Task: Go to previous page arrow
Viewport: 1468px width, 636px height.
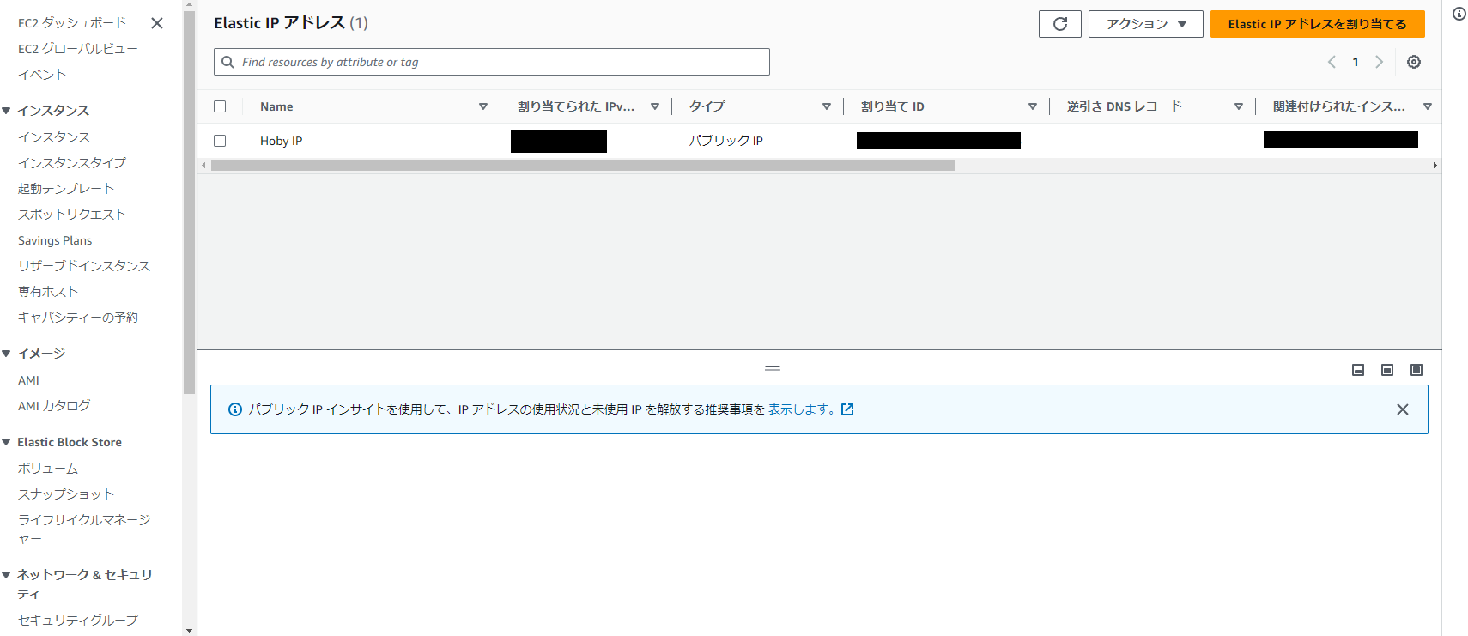Action: [x=1332, y=62]
